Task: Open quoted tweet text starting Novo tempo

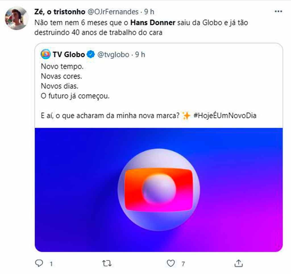Action: [x=75, y=81]
